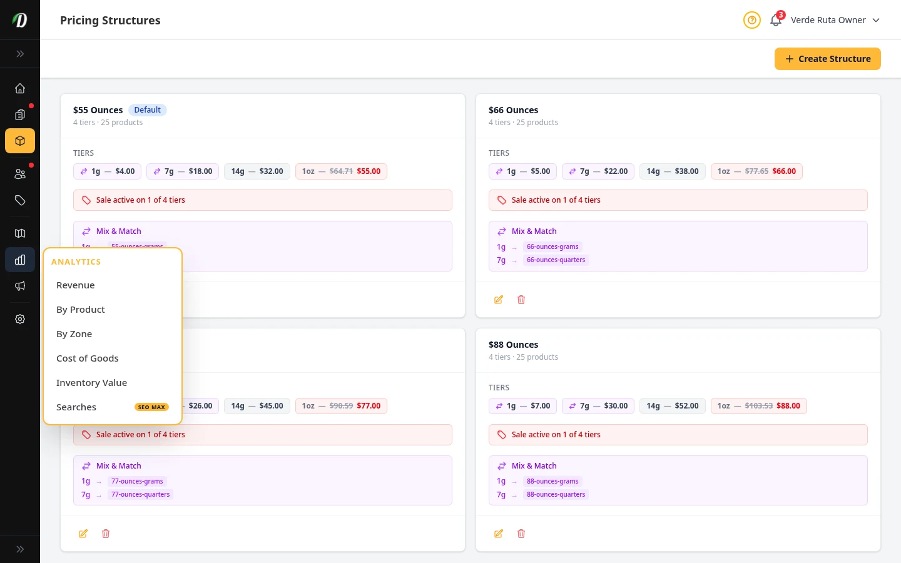Click the Create Structure button
The width and height of the screenshot is (901, 563).
[827, 59]
